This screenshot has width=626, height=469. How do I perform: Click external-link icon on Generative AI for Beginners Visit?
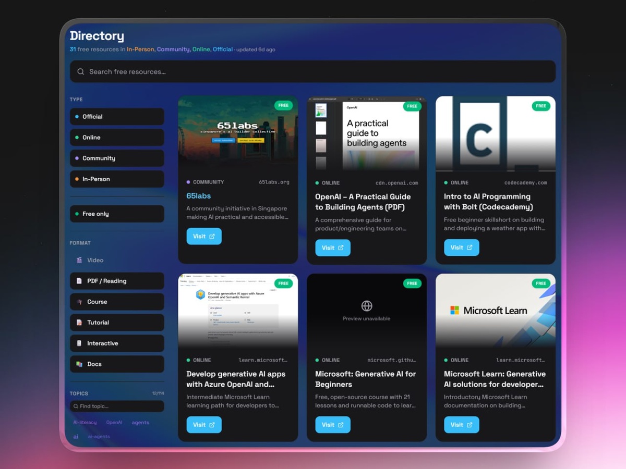341,425
